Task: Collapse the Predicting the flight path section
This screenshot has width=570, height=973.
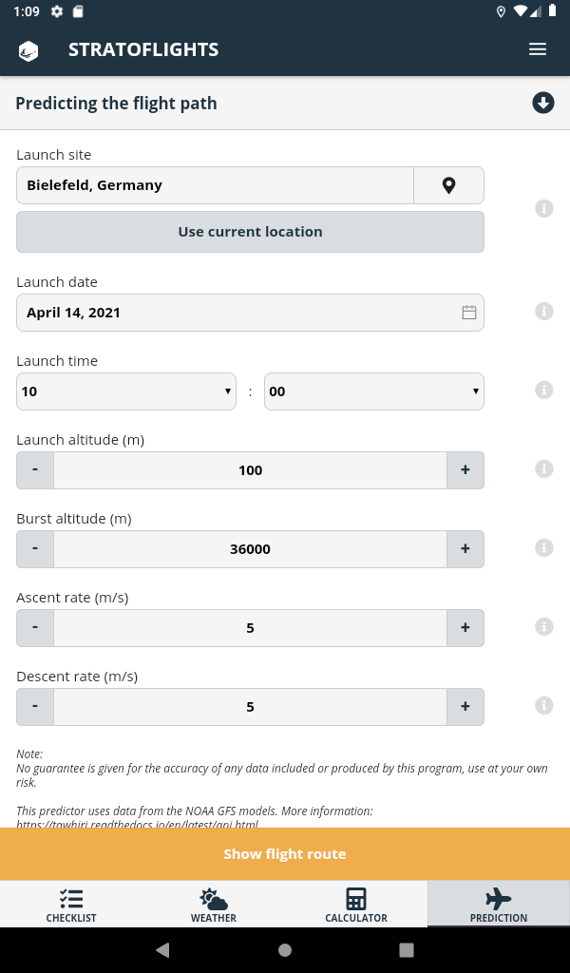Action: [x=542, y=103]
